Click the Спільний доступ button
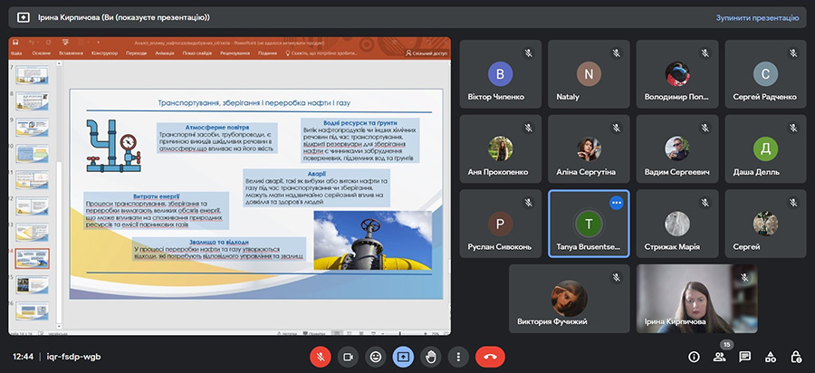Image resolution: width=815 pixels, height=373 pixels. (x=425, y=53)
